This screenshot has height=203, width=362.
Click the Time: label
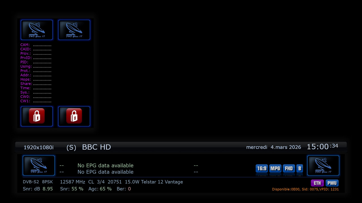pos(25,88)
